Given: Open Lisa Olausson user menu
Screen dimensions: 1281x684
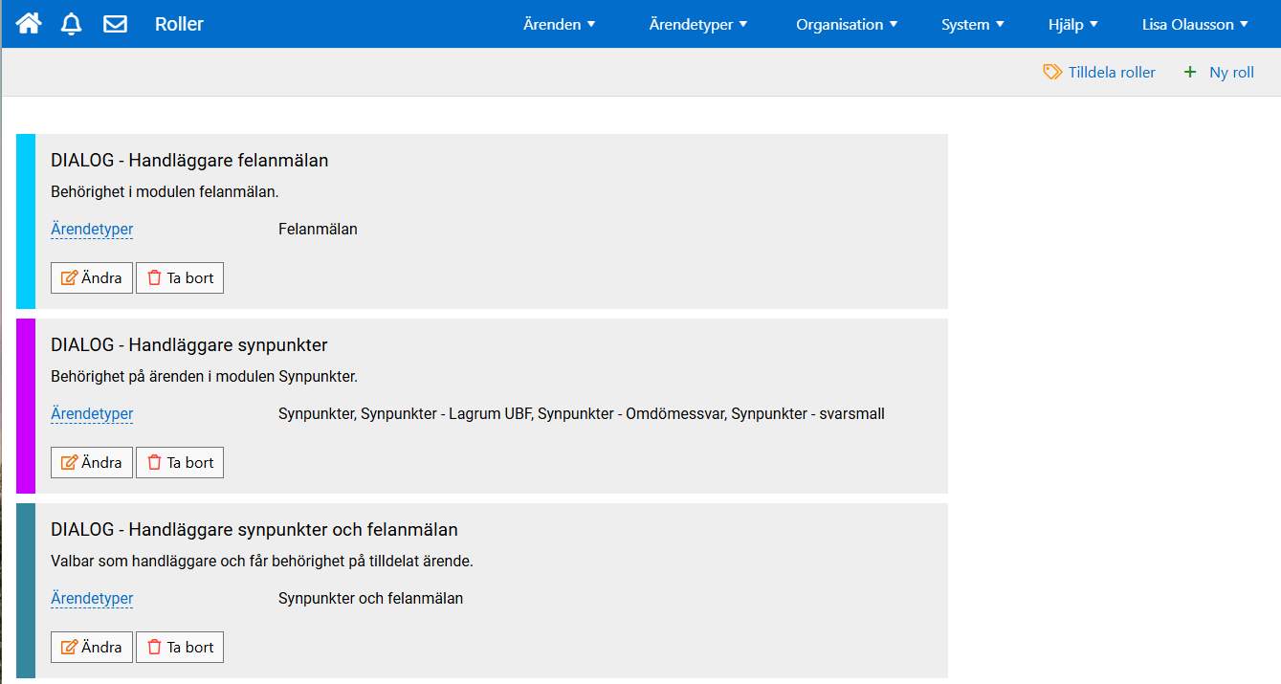Looking at the screenshot, I should (1195, 25).
